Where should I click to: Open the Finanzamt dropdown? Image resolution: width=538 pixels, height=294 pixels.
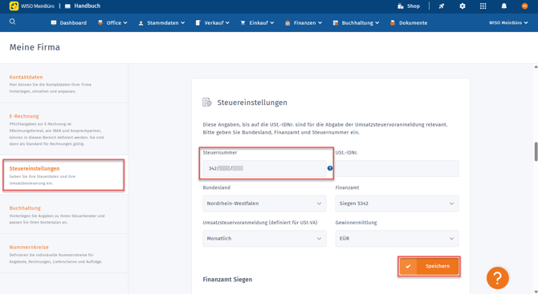pyautogui.click(x=397, y=203)
